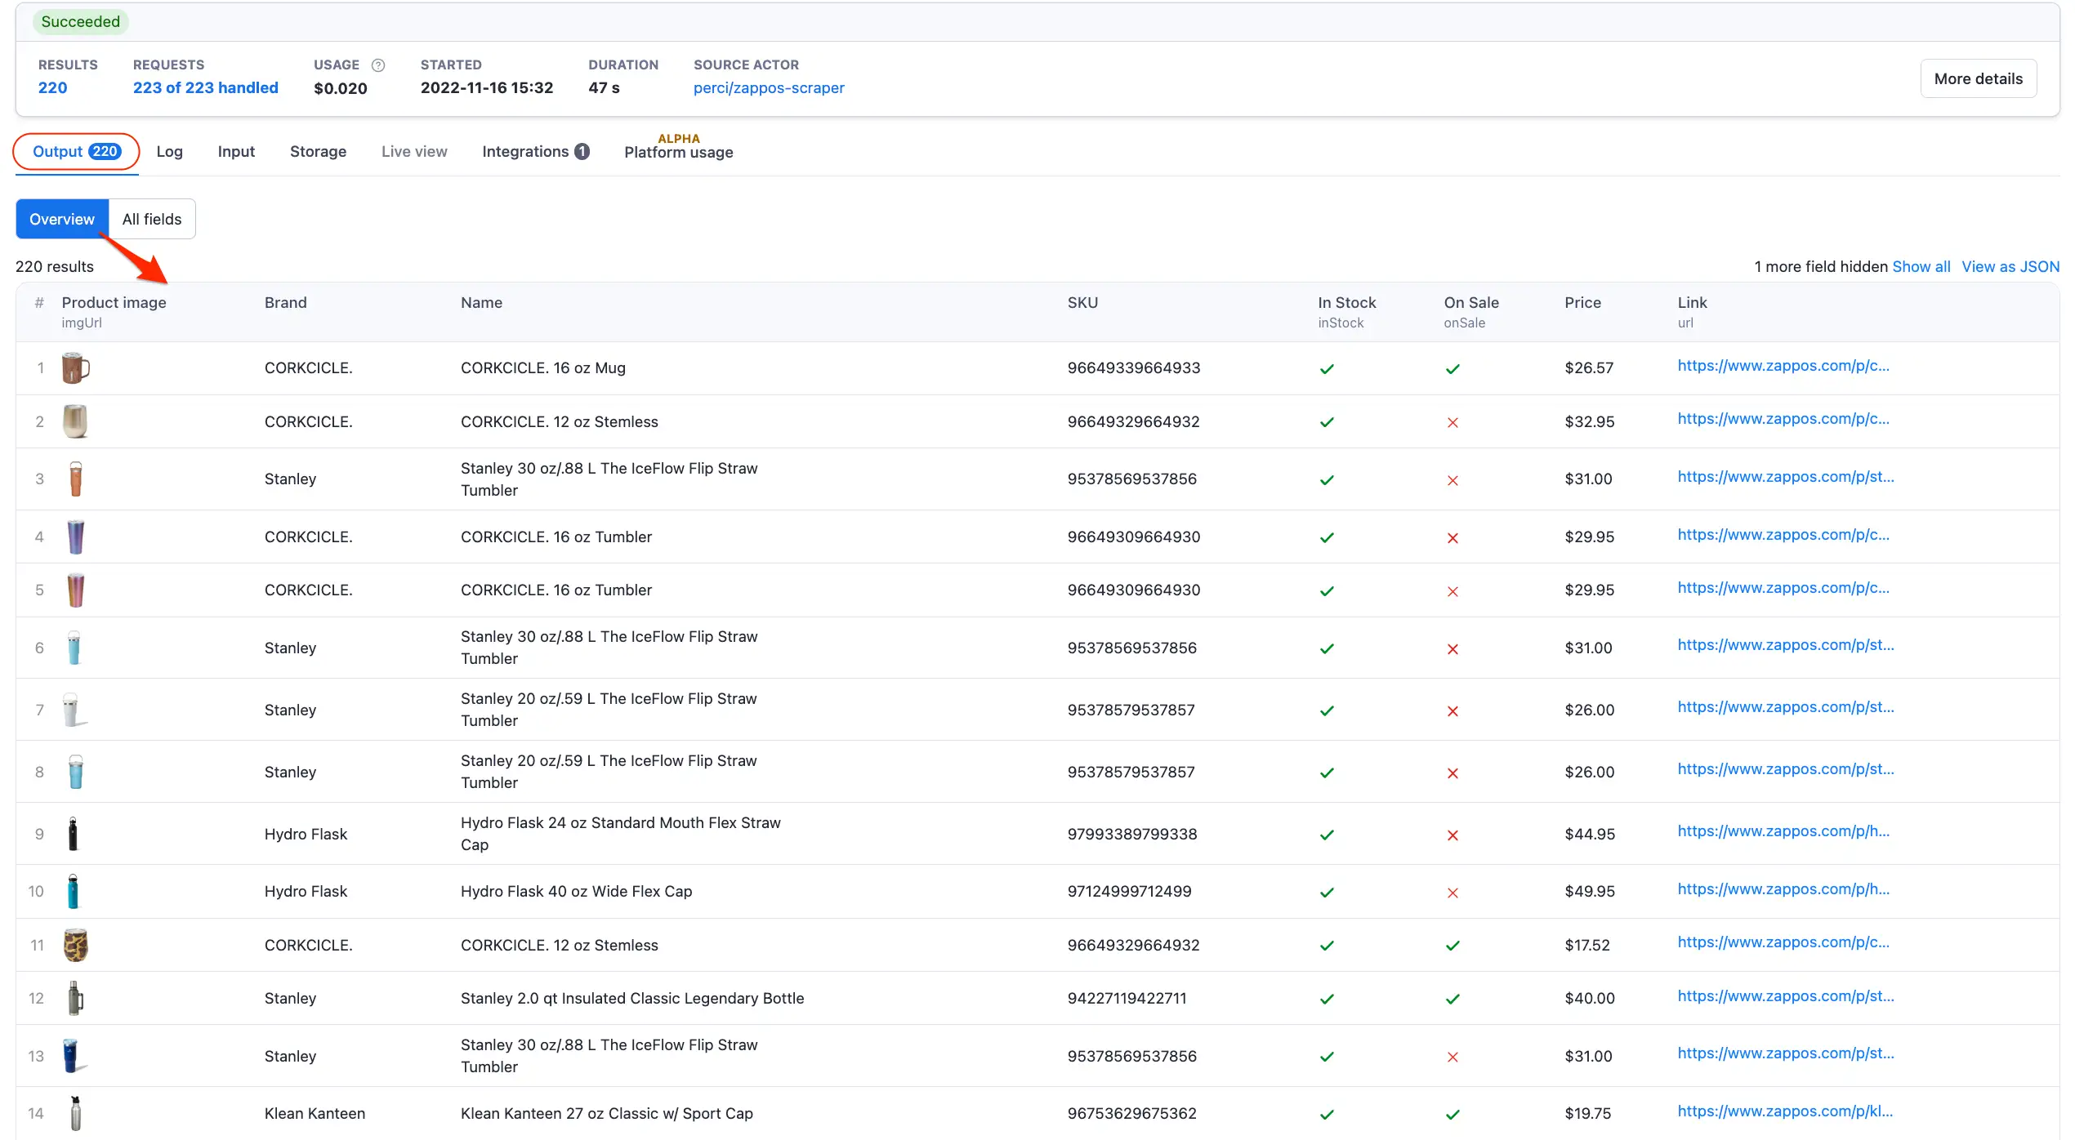
Task: Open View as JSON link
Action: point(2010,267)
